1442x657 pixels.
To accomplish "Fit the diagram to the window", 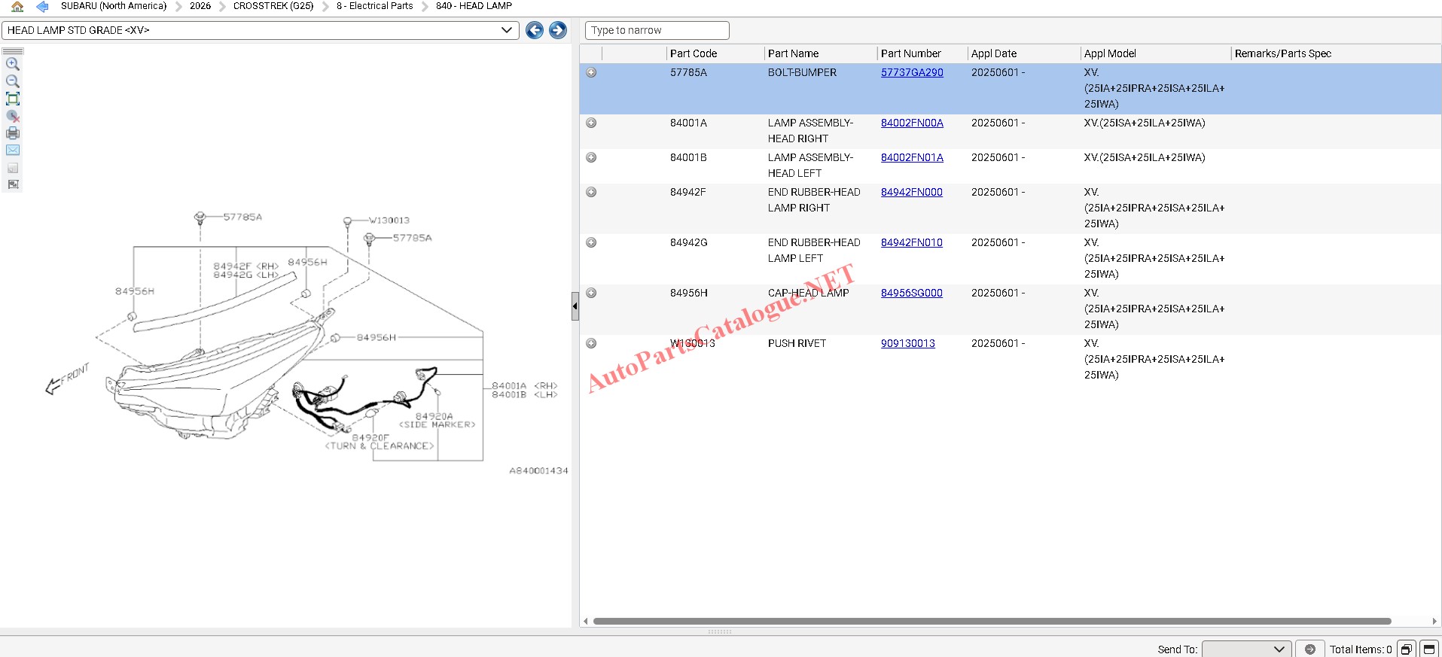I will 13,99.
